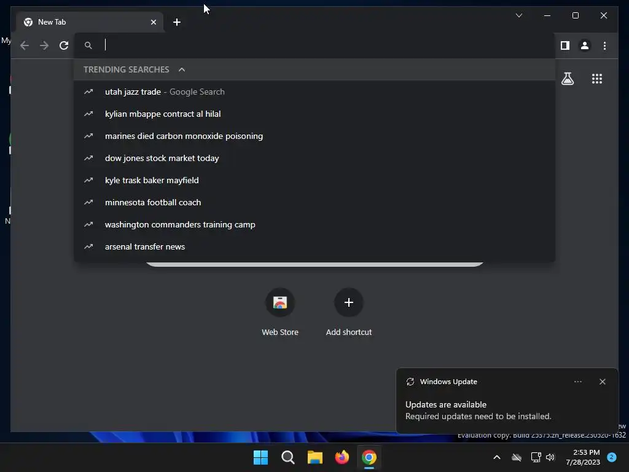Open the Web Store shortcut
Screen dimensions: 629x472
(x=280, y=312)
